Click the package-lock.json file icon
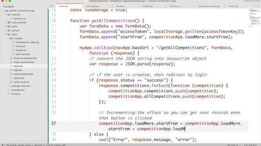 tap(9, 86)
